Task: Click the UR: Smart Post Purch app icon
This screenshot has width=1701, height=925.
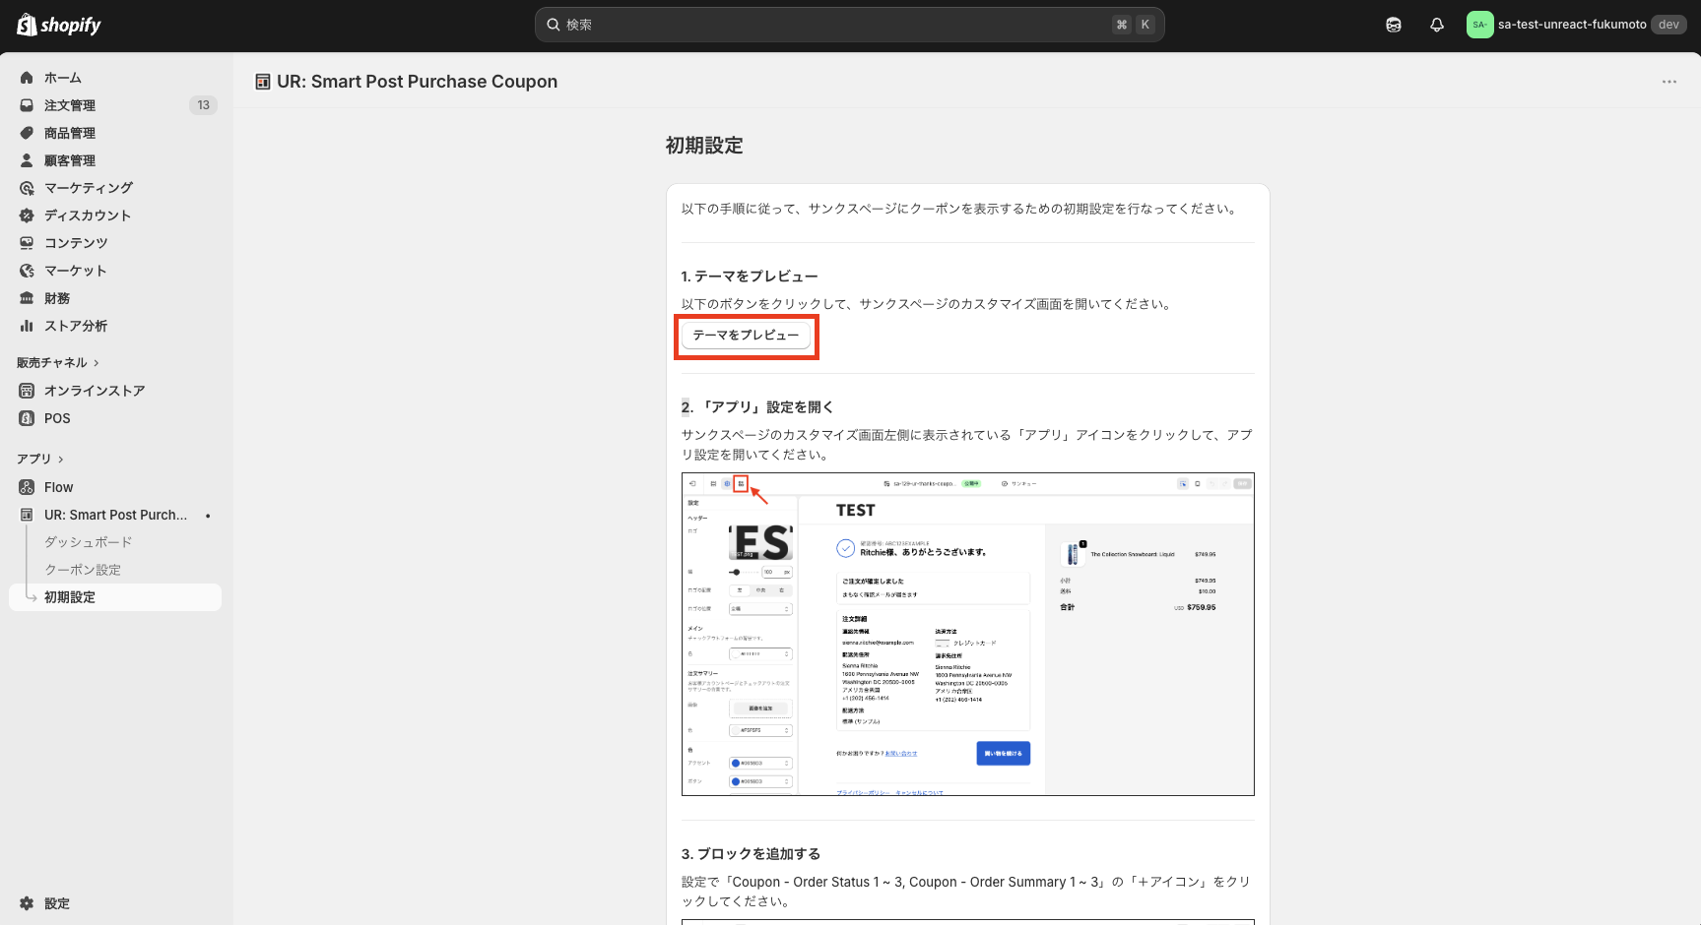Action: [x=27, y=515]
